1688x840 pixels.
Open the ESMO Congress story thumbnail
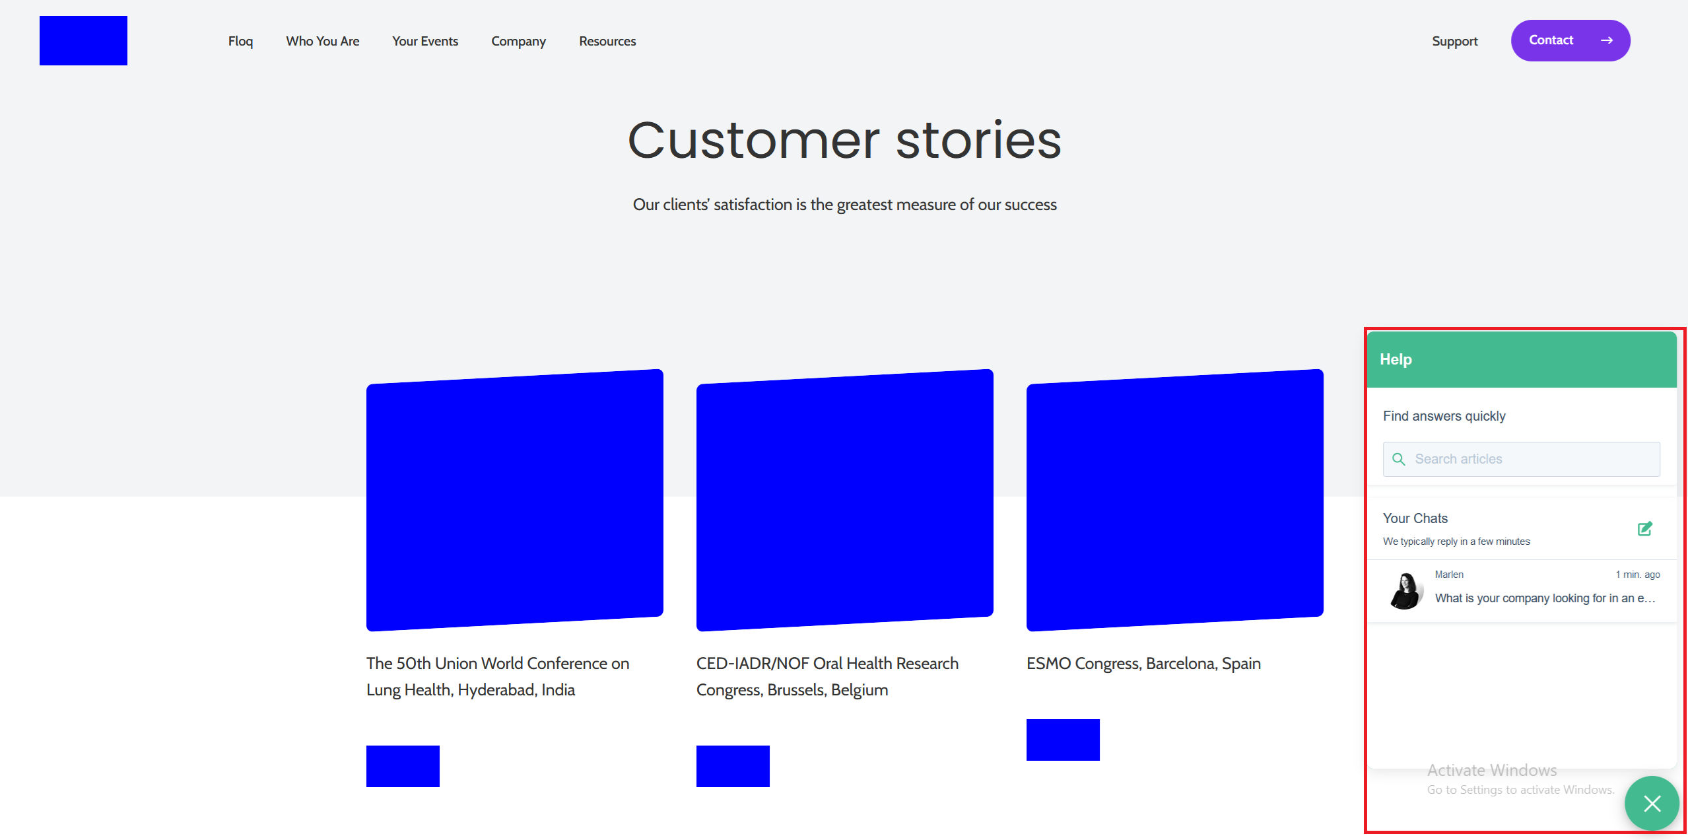click(x=1174, y=500)
